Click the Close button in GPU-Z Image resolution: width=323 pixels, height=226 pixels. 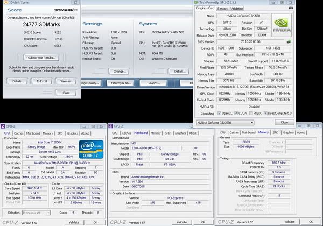pyautogui.click(x=284, y=122)
